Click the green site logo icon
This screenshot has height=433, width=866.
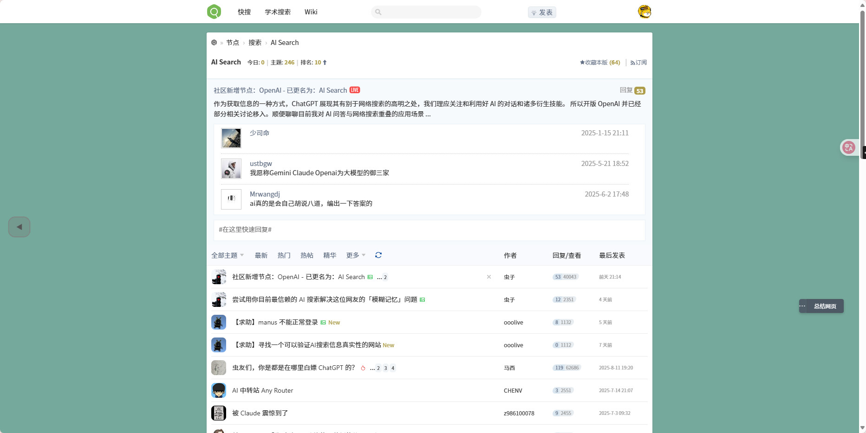click(214, 12)
